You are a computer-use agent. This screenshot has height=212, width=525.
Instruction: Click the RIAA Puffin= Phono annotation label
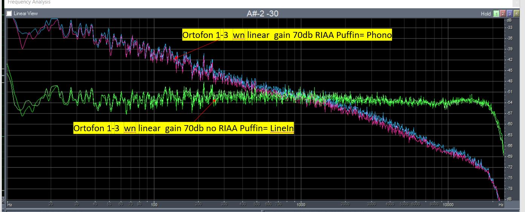tap(287, 35)
